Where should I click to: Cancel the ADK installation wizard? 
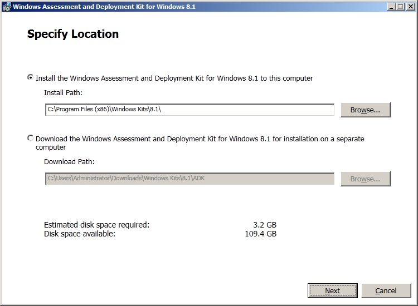click(x=386, y=290)
